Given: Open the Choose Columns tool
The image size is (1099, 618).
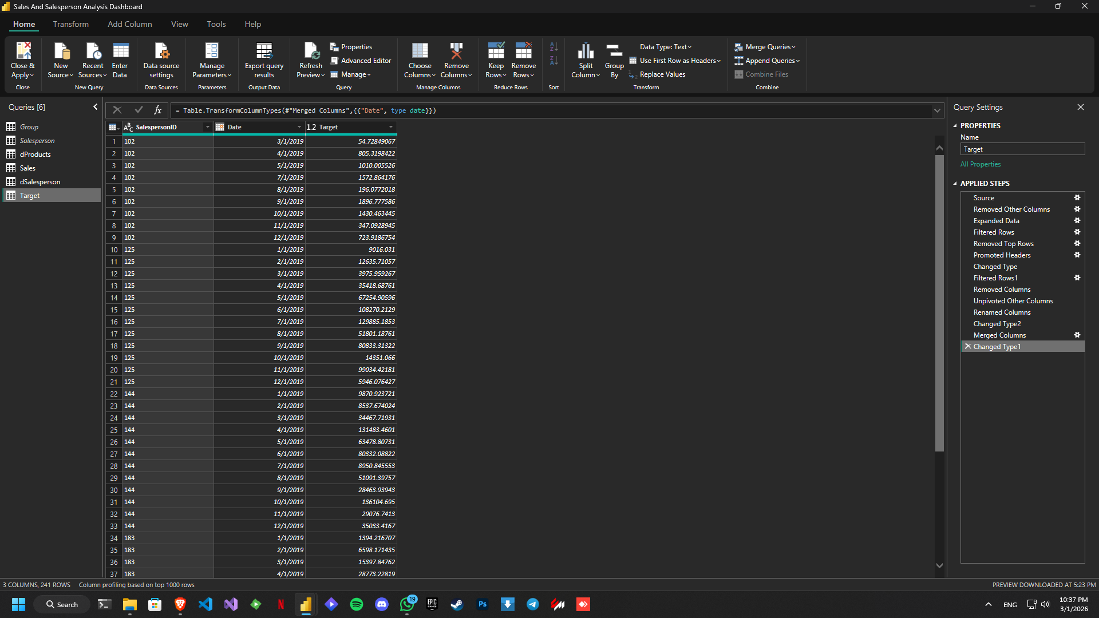Looking at the screenshot, I should pos(420,60).
